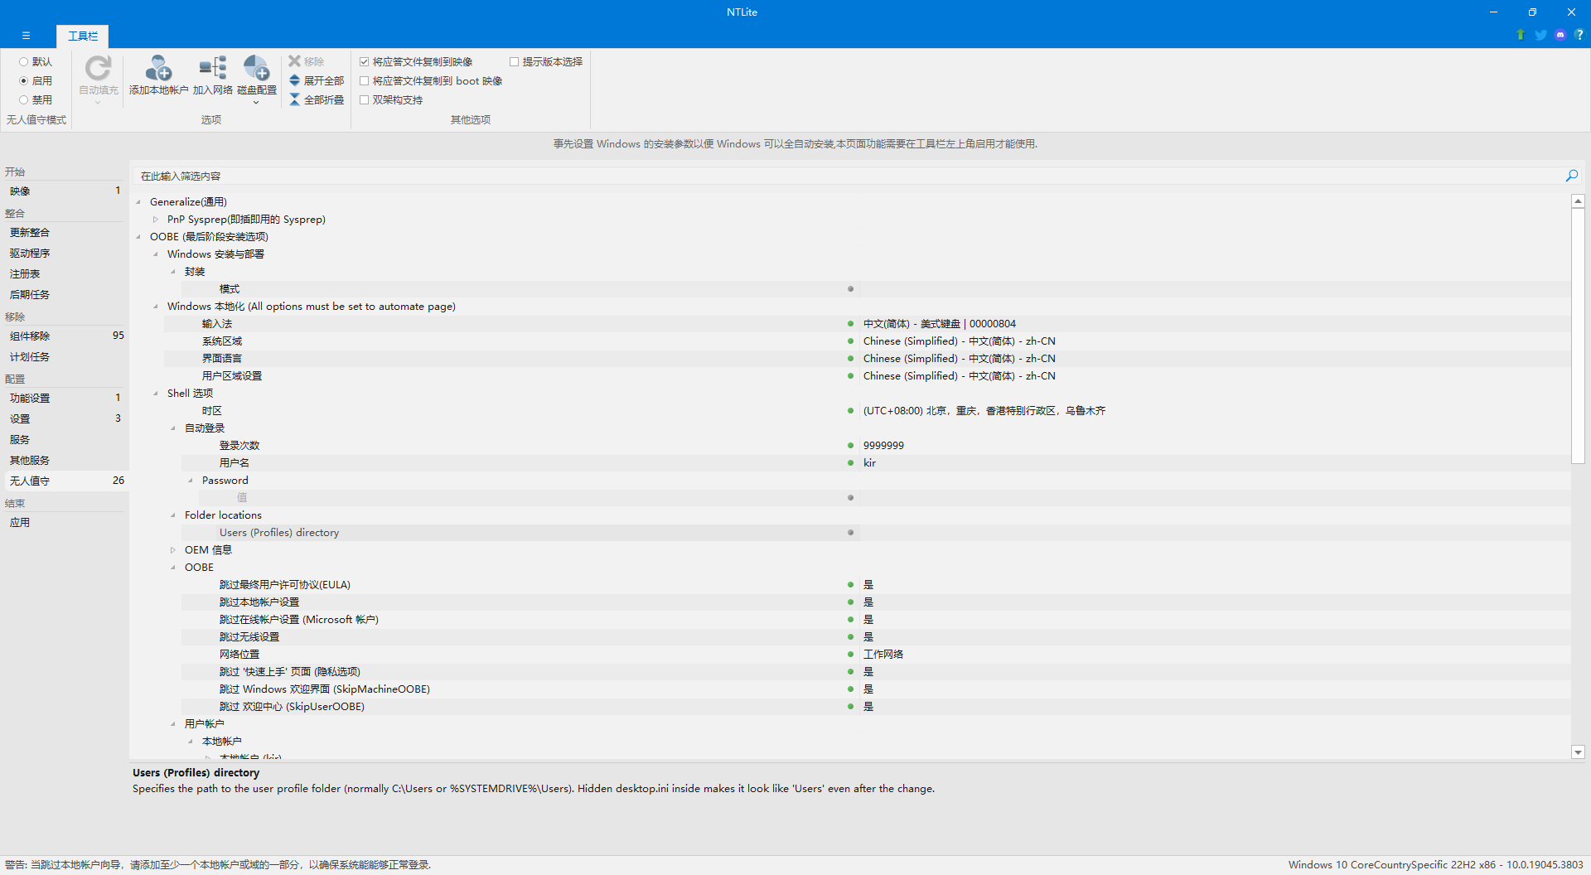
Task: Select 用户名 value kir
Action: pos(869,463)
